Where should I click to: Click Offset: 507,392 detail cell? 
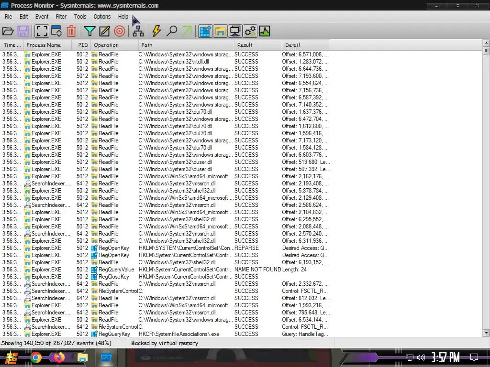[x=306, y=169]
